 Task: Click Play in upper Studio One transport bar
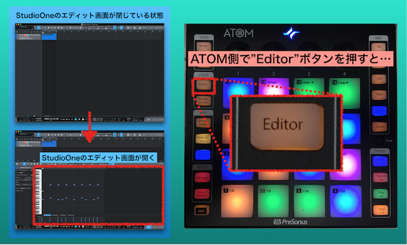(x=80, y=119)
